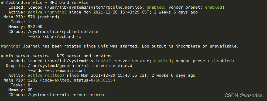Click the yellow 'Warning' label
The image size is (267, 101).
(9, 46)
